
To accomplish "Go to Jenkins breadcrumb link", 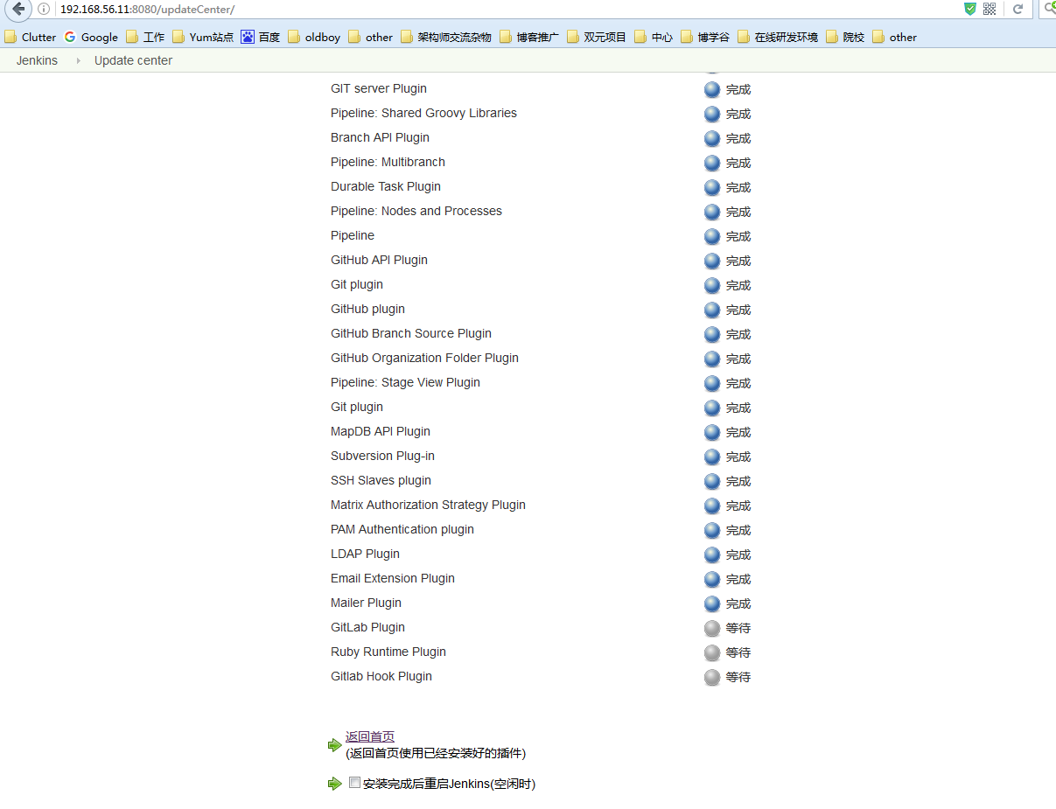I will tap(37, 60).
